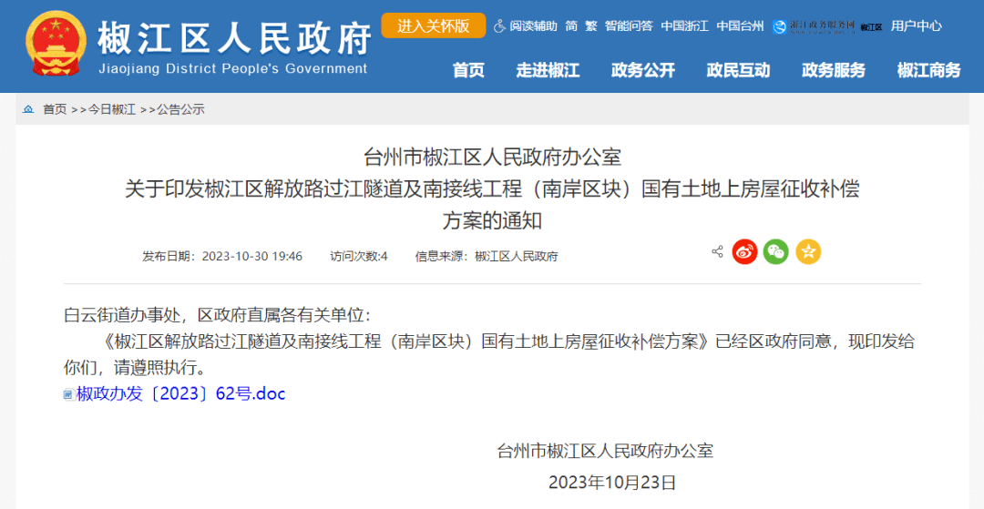
Task: Click the 2023年10月23日 date line
Action: (612, 482)
